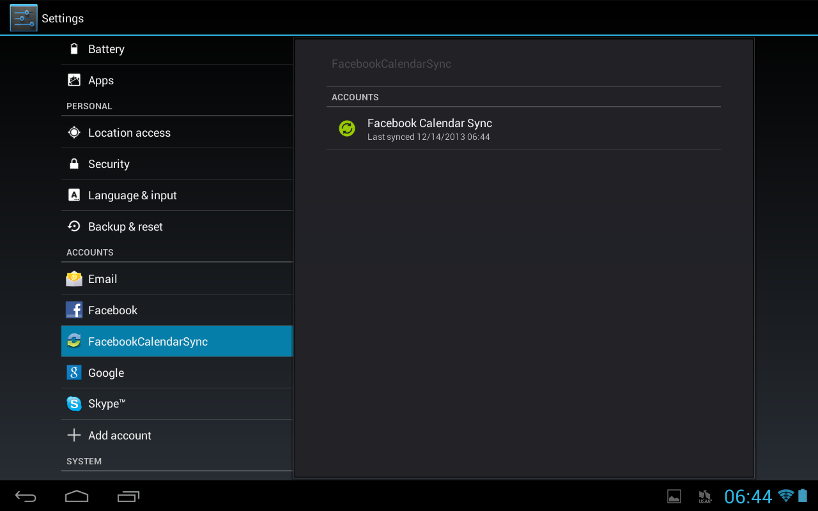Tap the Backup & reset icon
The width and height of the screenshot is (818, 511).
[x=74, y=227]
